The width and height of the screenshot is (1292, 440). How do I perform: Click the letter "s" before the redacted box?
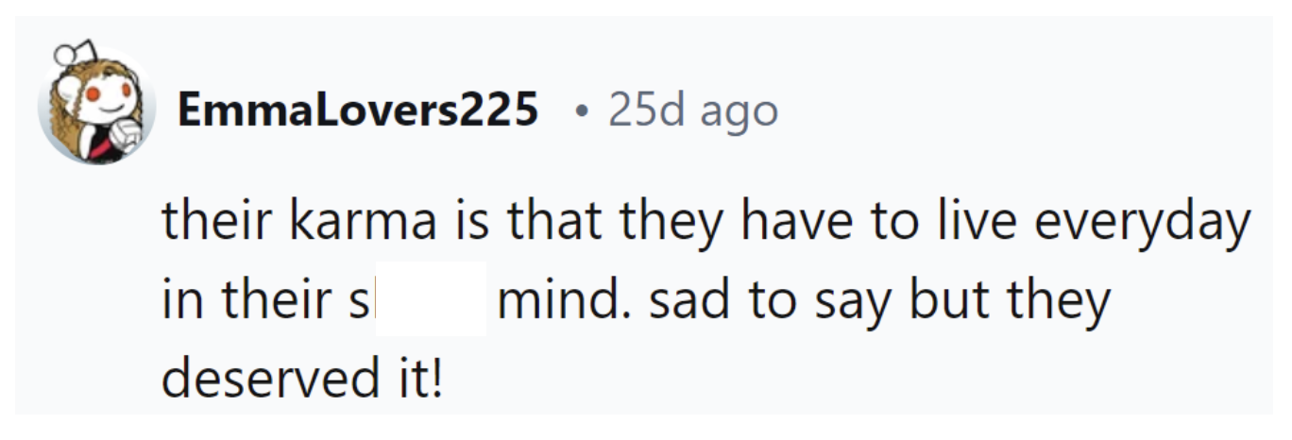coord(365,300)
